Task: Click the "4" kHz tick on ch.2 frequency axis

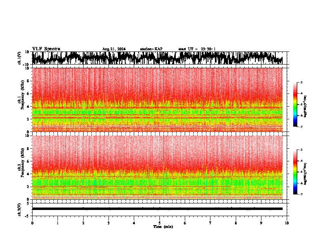Action: click(x=29, y=174)
